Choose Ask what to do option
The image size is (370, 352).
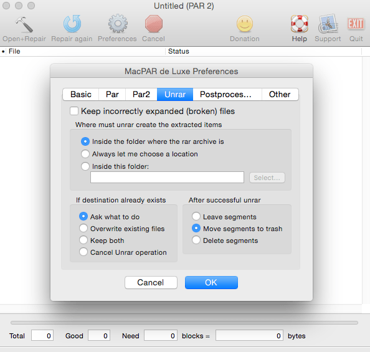click(x=83, y=216)
